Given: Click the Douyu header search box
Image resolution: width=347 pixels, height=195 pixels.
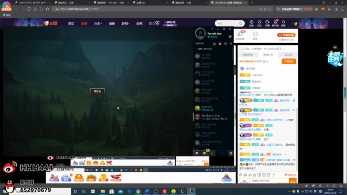Looking at the screenshot, I should (x=229, y=23).
